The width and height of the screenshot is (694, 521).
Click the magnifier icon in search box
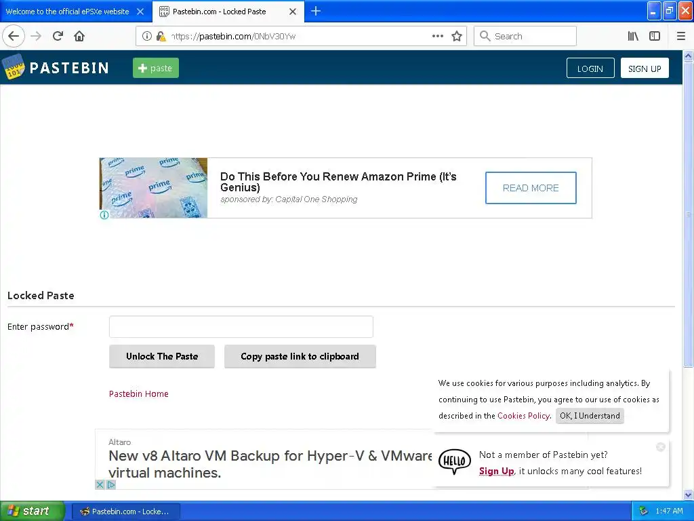[x=485, y=37]
